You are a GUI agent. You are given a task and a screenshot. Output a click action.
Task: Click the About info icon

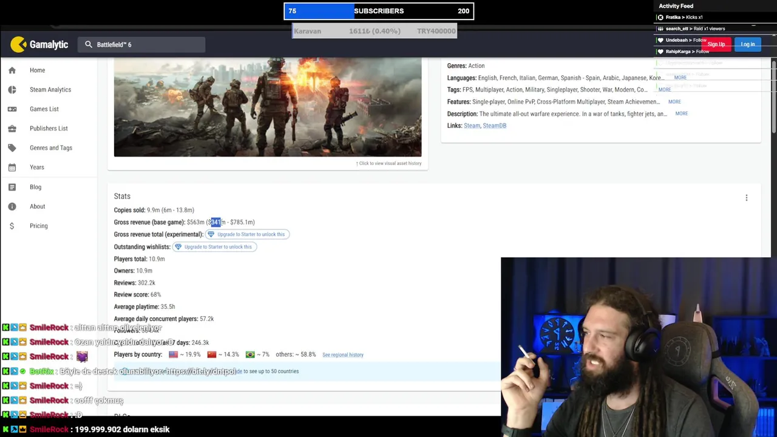coord(12,206)
